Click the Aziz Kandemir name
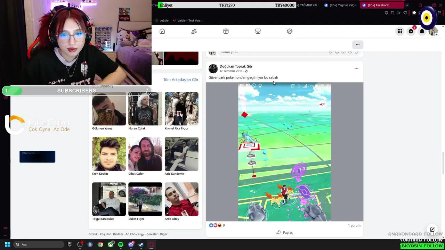This screenshot has height=250, width=445. tap(175, 174)
